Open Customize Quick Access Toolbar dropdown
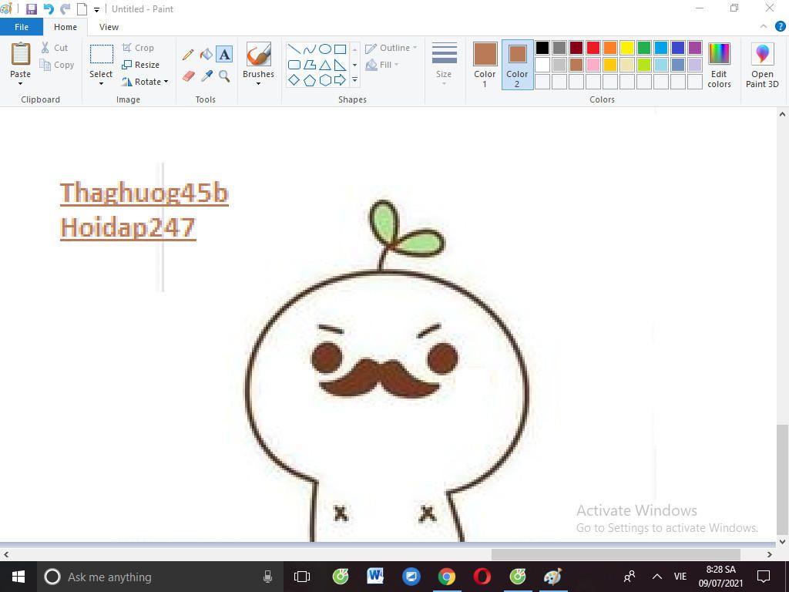The image size is (789, 592). point(96,9)
